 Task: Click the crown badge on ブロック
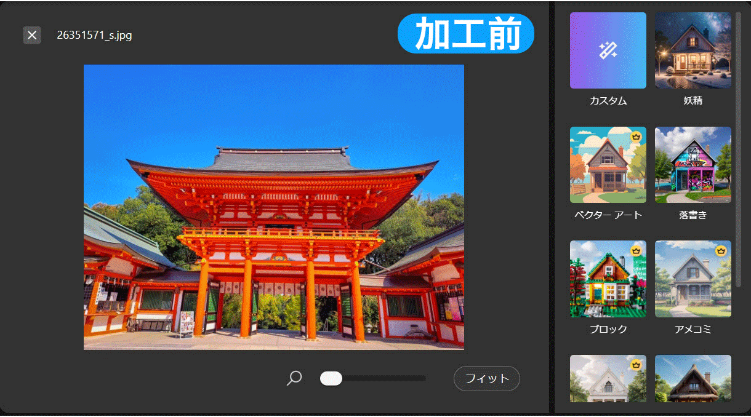[x=637, y=250]
